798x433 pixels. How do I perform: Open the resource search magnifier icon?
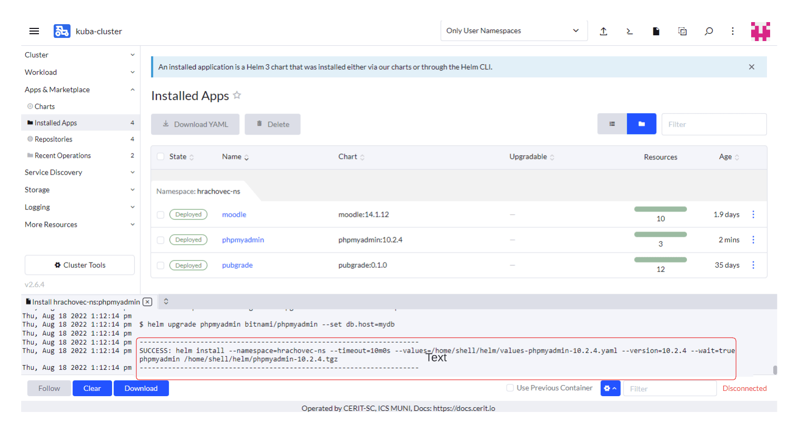[x=709, y=31]
